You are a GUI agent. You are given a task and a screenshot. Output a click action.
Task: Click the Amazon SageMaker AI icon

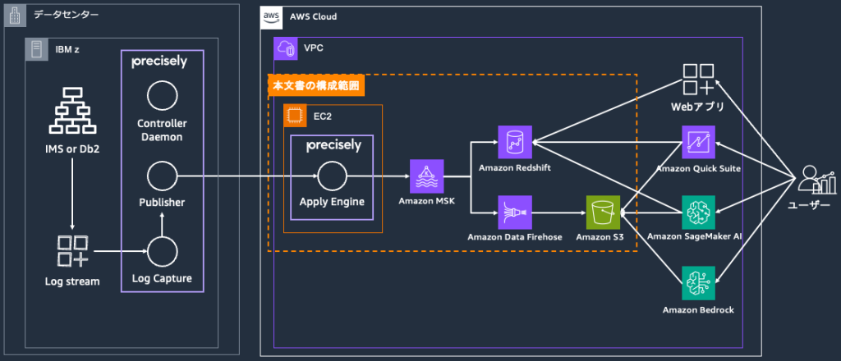(698, 212)
